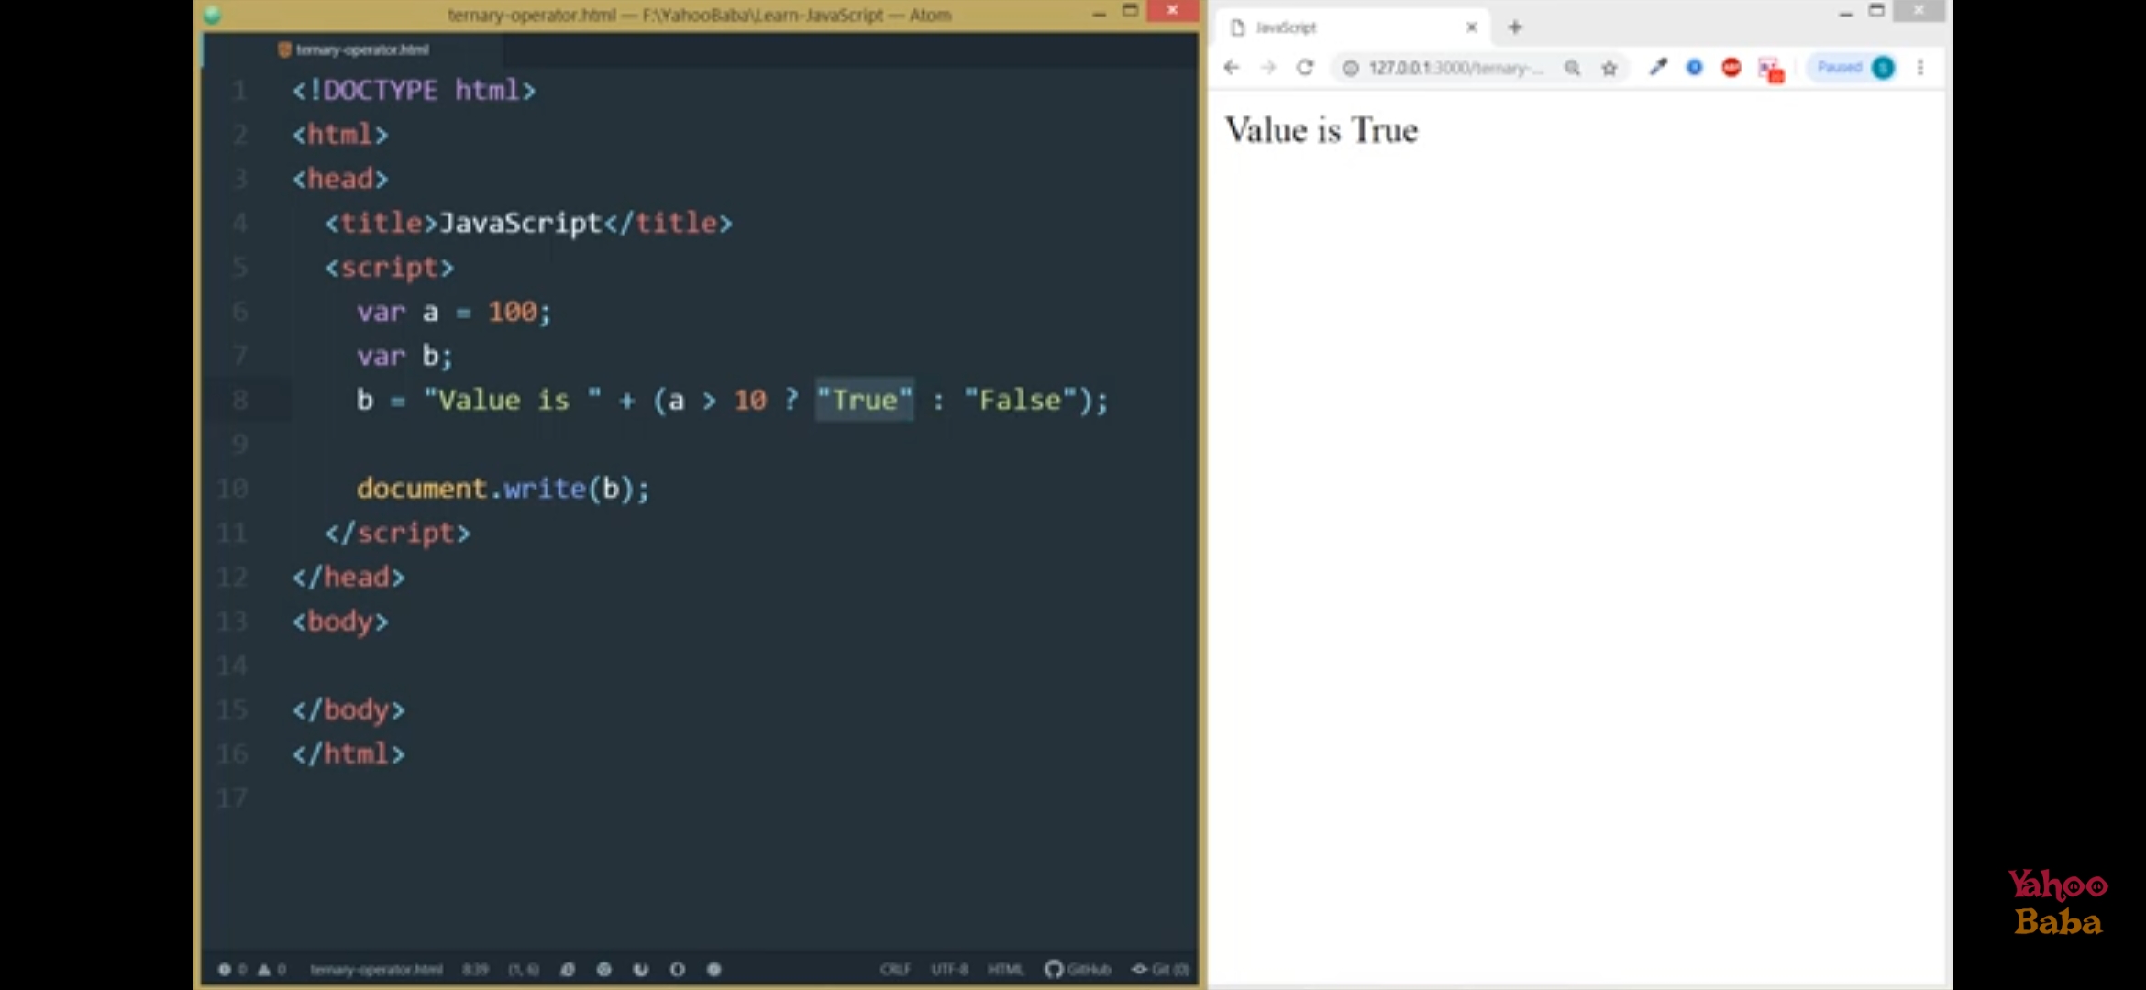Screen dimensions: 2146x990
Task: Change the UTF-8 encoding selector
Action: [949, 969]
